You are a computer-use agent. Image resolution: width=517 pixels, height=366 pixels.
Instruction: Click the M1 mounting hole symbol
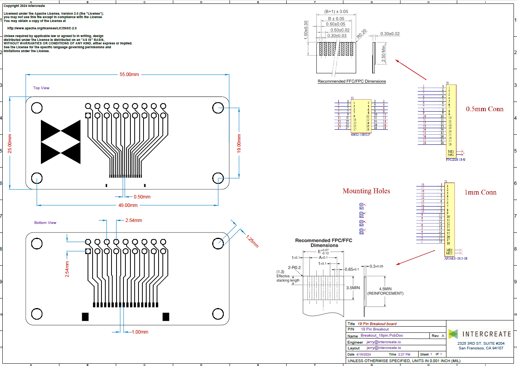click(x=362, y=205)
